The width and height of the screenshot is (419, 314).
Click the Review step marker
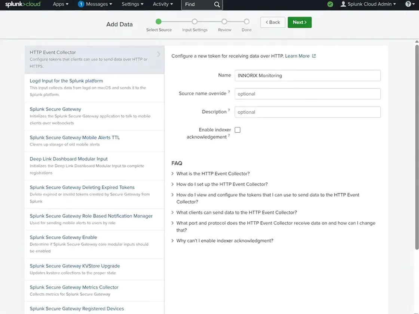coord(224,21)
